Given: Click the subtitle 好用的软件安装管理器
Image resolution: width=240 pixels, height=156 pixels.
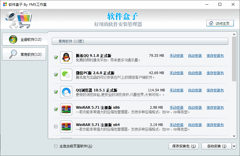Looking at the screenshot, I should coord(118,24).
